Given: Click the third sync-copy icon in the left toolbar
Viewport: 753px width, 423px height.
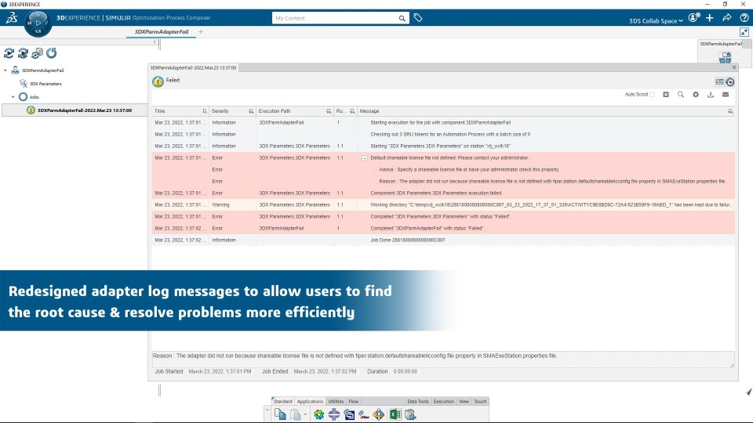Looking at the screenshot, I should point(37,53).
